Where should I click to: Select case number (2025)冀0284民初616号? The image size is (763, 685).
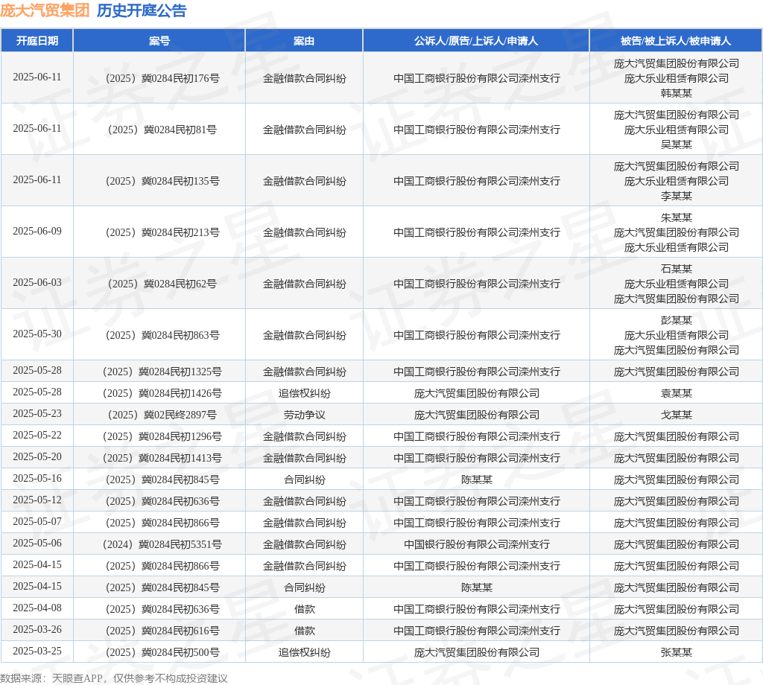pos(162,631)
